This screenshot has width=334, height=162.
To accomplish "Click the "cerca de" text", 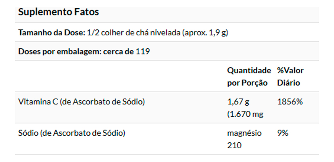I will click(118, 51).
